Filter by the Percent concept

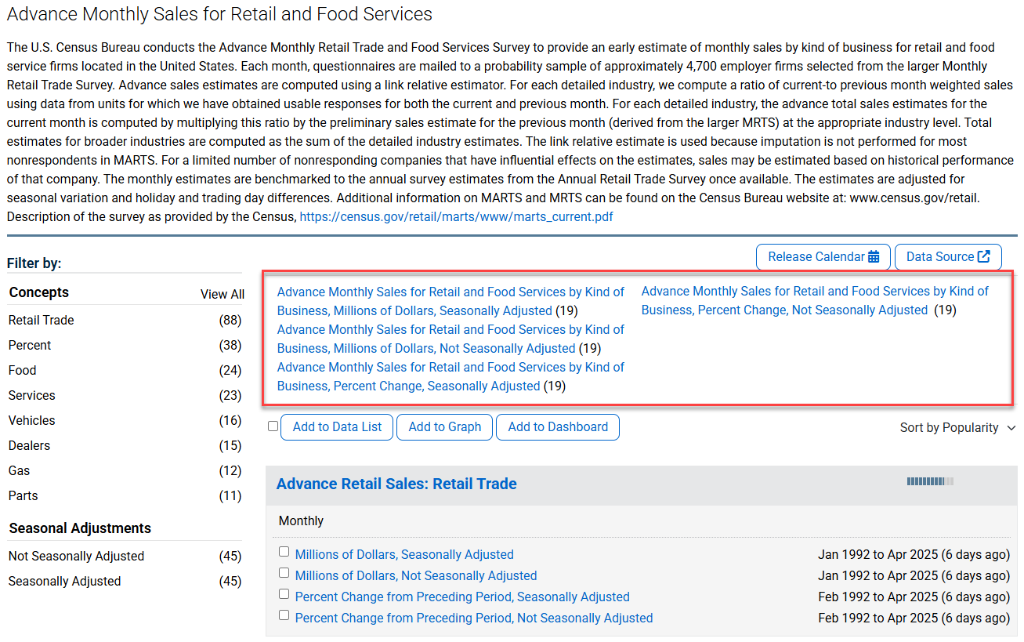click(30, 345)
